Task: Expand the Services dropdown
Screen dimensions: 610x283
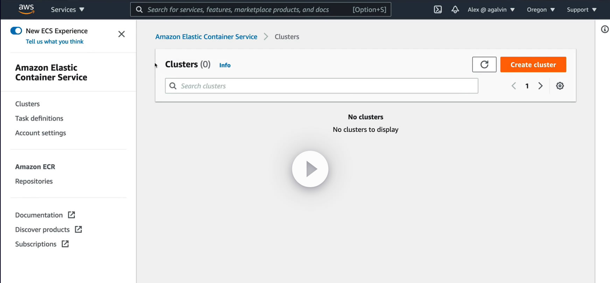Action: point(68,9)
